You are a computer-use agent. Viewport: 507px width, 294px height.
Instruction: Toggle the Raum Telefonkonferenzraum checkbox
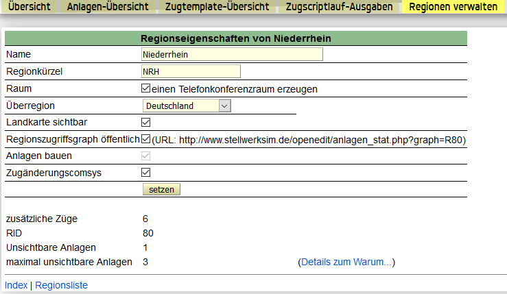point(145,88)
